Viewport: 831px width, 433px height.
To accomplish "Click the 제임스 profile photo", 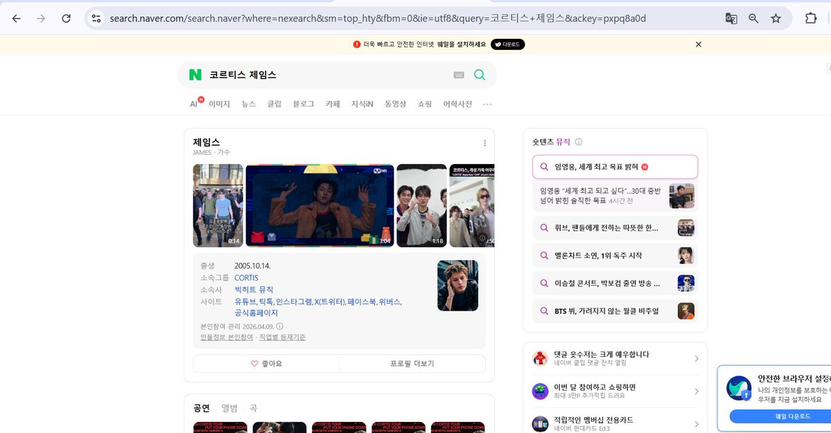I will [x=458, y=286].
